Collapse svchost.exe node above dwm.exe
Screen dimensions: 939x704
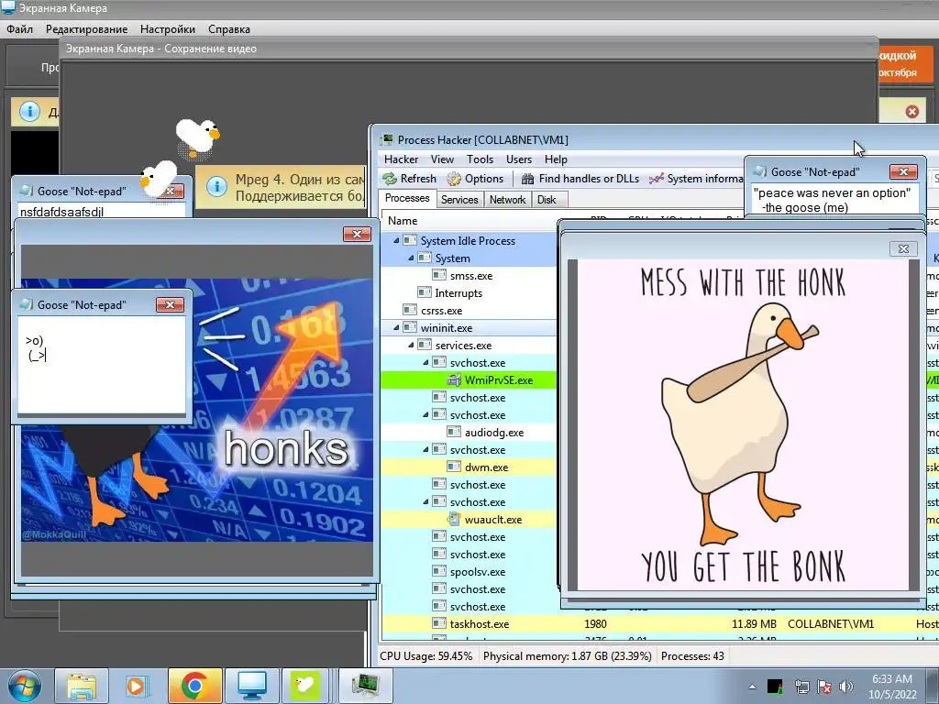click(x=425, y=449)
